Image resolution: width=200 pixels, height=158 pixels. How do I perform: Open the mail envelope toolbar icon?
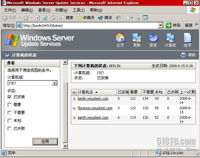tap(128, 18)
